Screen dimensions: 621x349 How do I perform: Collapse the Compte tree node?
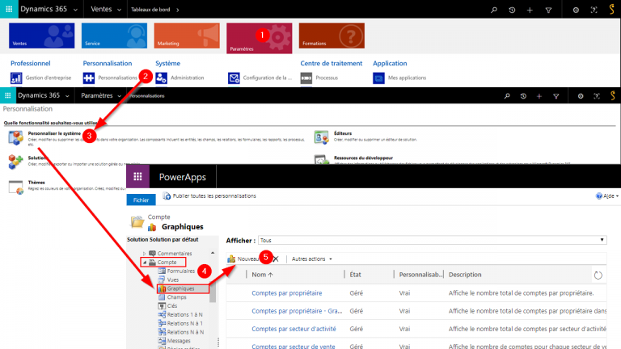145,263
